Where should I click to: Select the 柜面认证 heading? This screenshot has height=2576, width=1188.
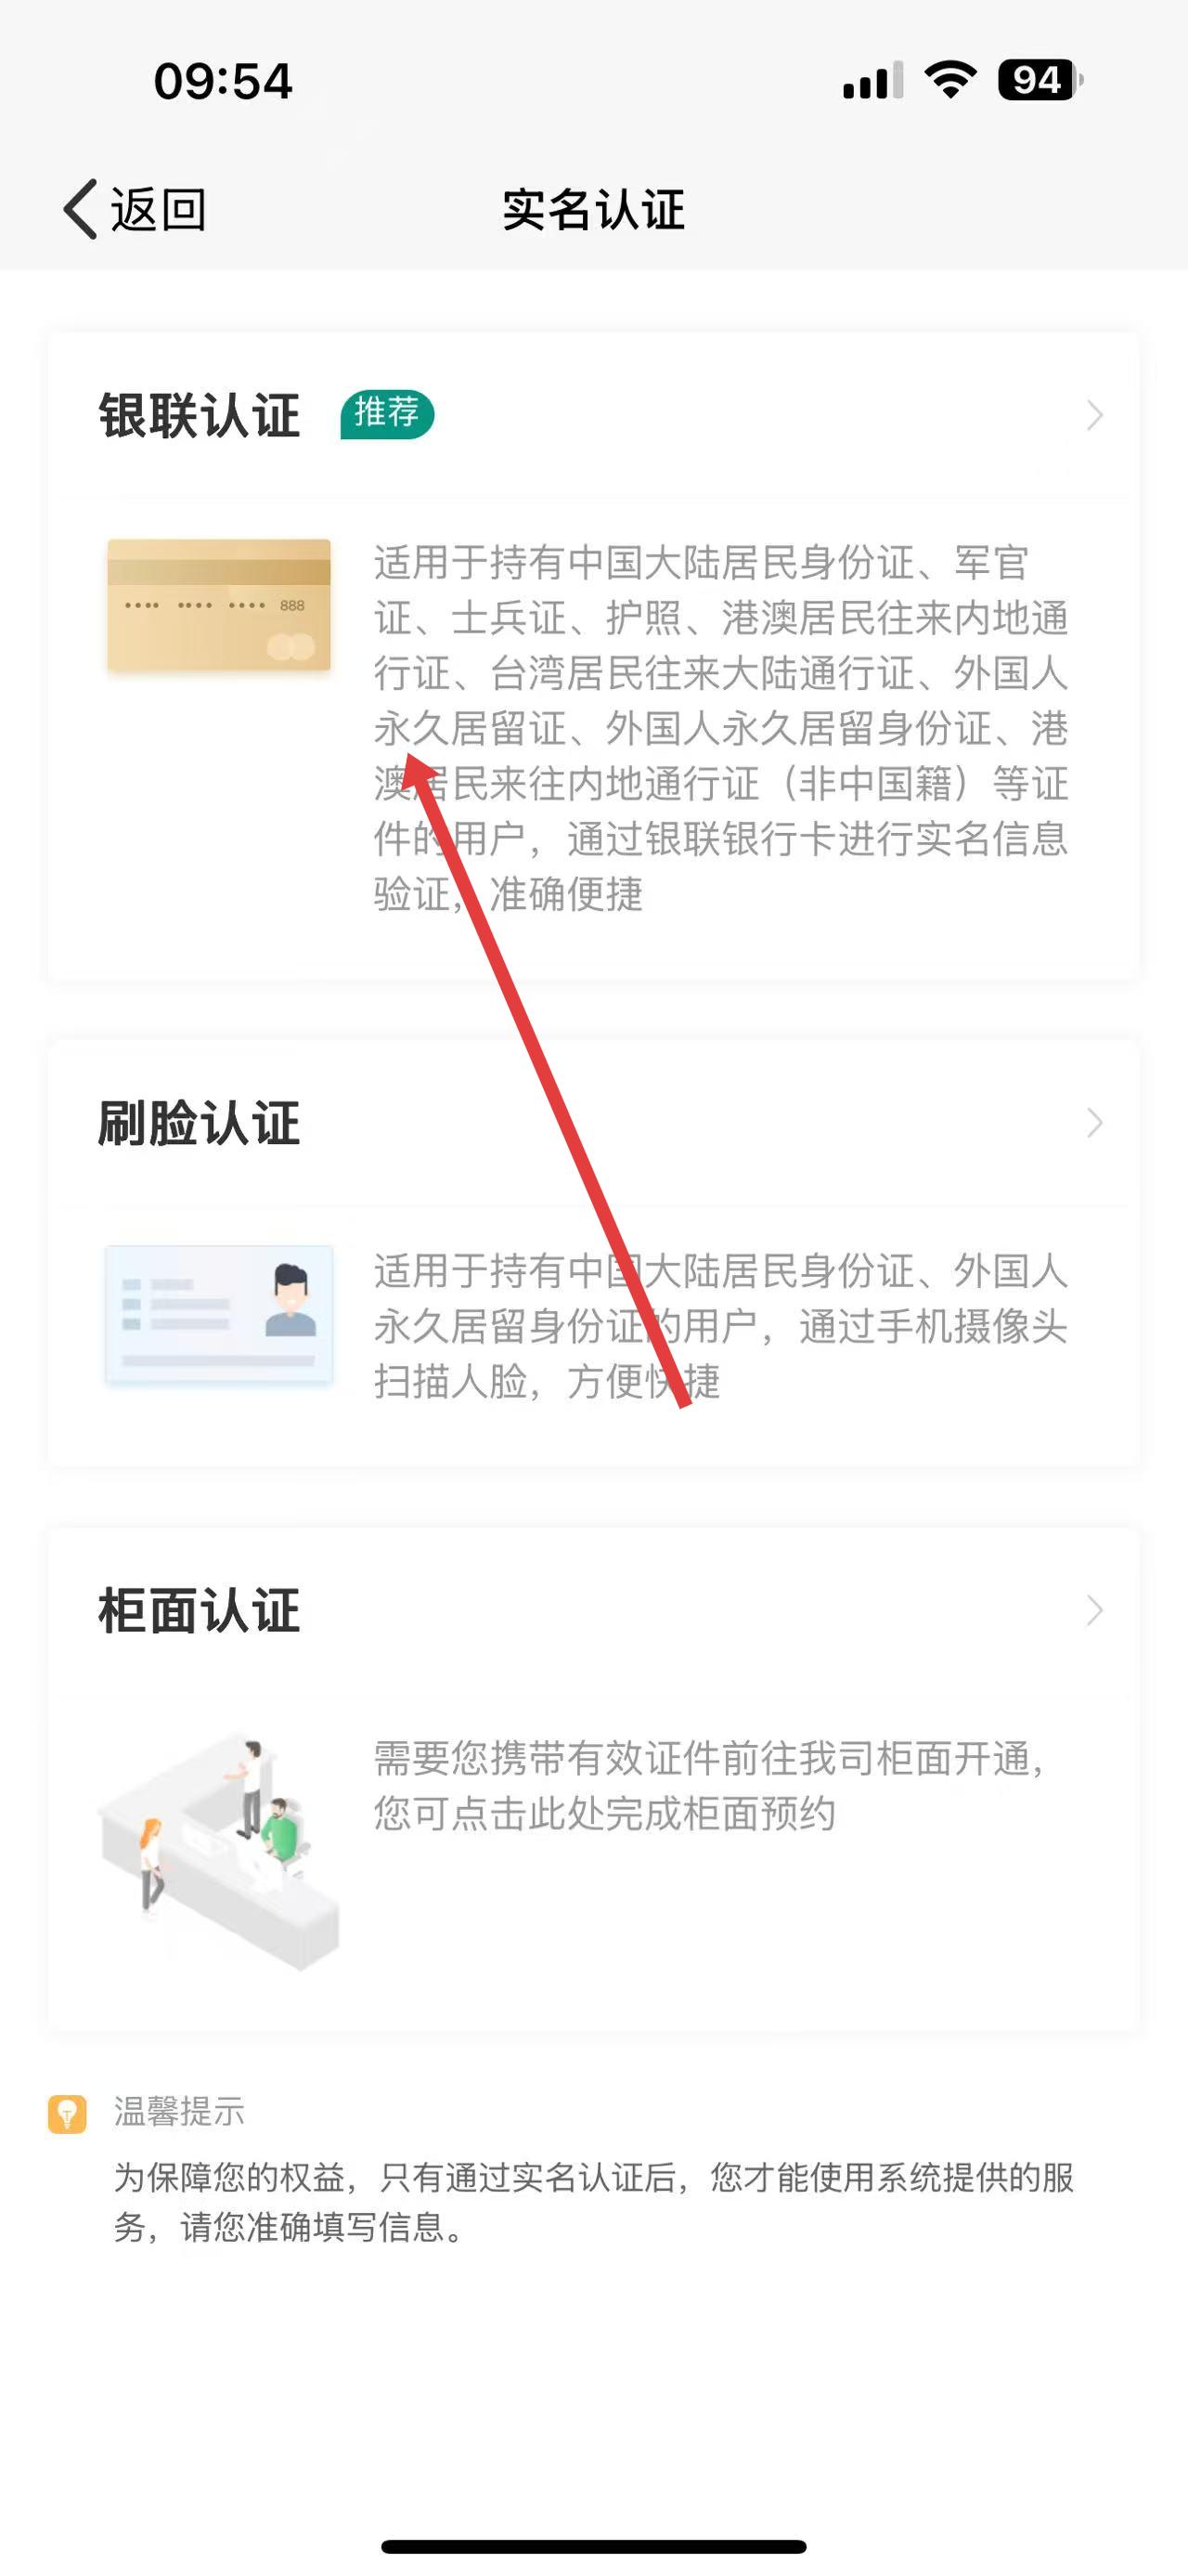tap(200, 1611)
